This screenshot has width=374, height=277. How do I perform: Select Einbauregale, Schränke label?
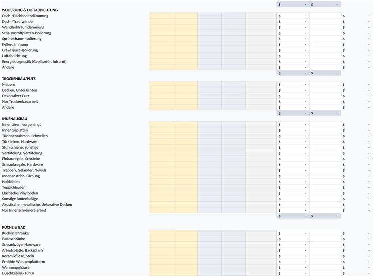21,158
